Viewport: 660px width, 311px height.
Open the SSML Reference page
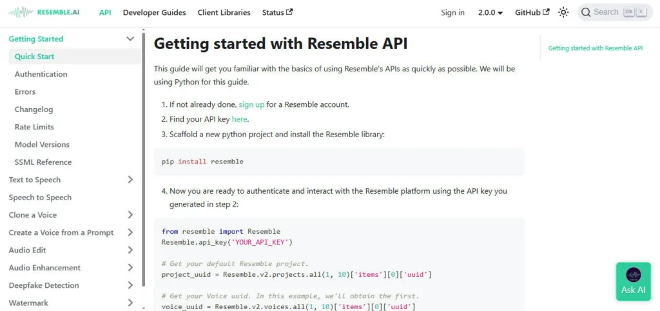(x=43, y=162)
